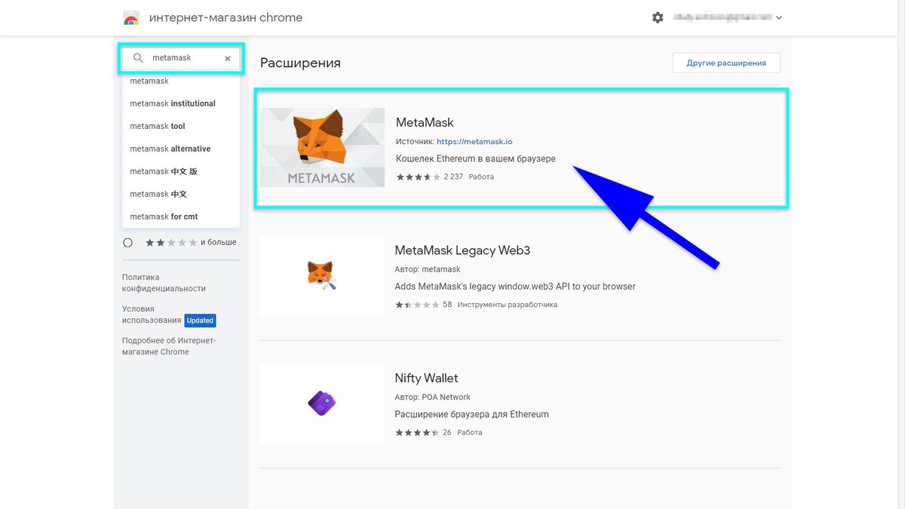
Task: Click 'Инструменты разработчика' category label
Action: (507, 305)
